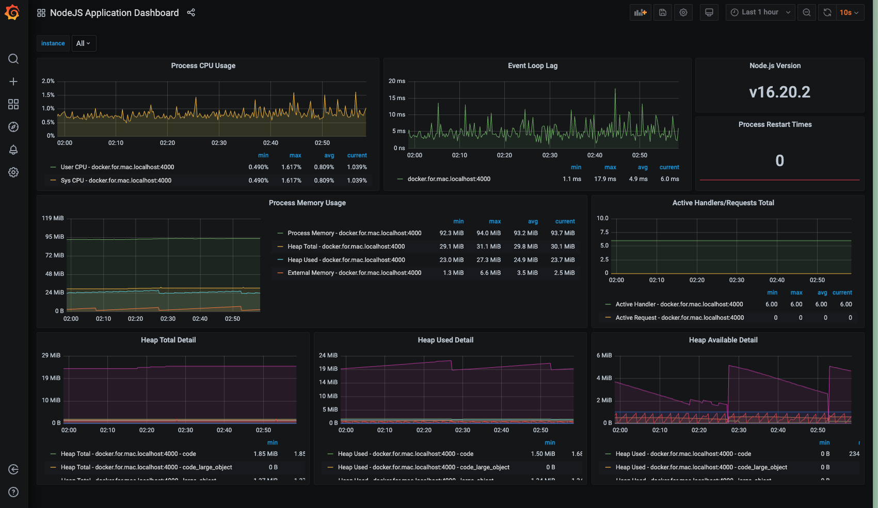
Task: Click the Sign in arrow in the sidebar
Action: coord(13,469)
